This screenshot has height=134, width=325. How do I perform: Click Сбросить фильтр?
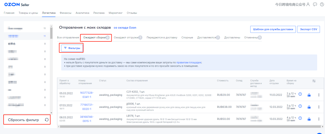pos(23,120)
